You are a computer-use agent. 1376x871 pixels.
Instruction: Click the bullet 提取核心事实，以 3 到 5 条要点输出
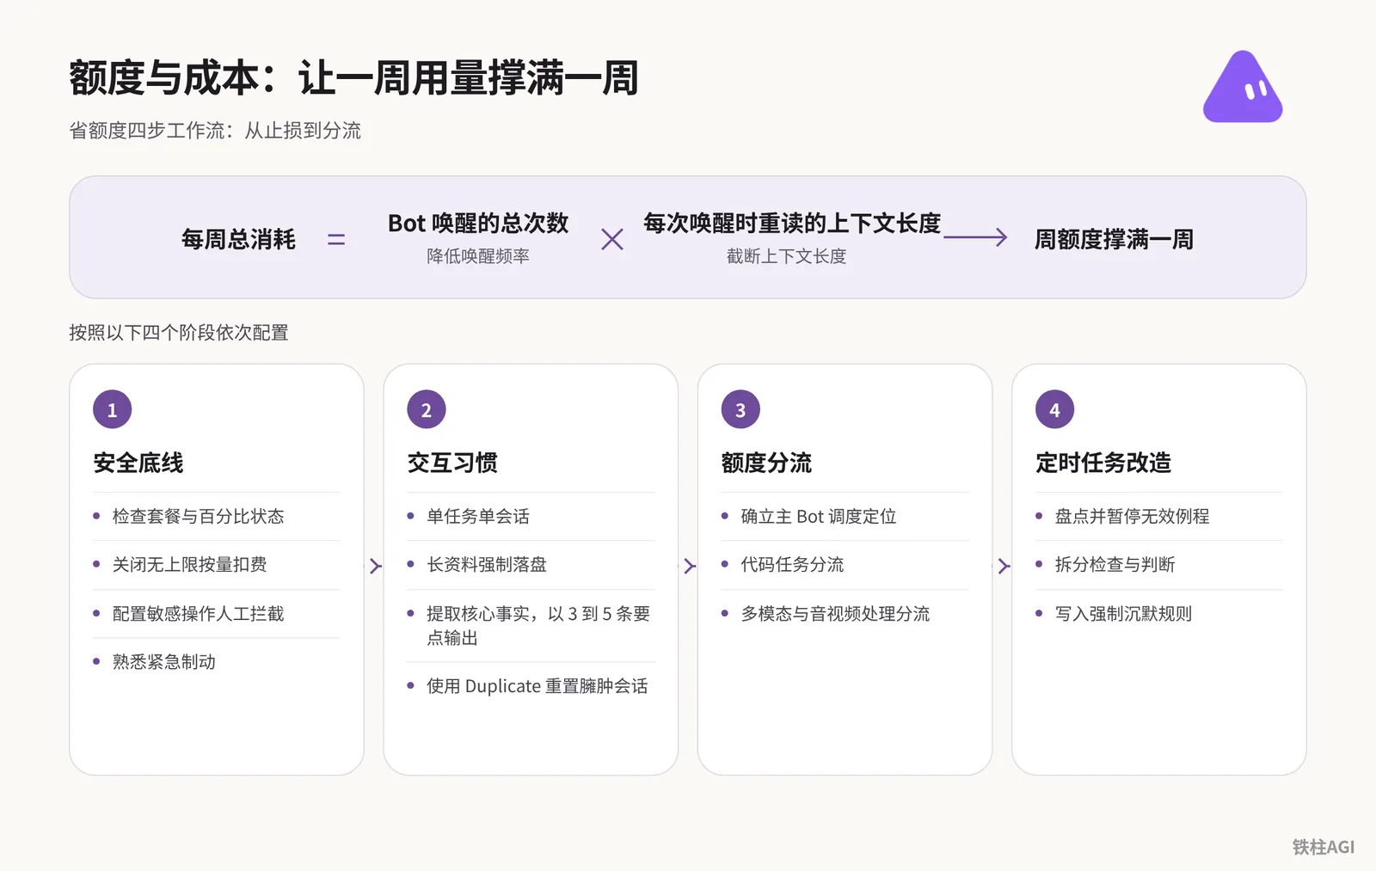coord(538,625)
